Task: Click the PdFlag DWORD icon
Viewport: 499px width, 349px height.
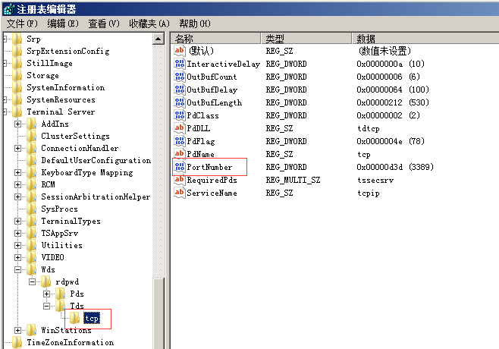Action: 180,141
